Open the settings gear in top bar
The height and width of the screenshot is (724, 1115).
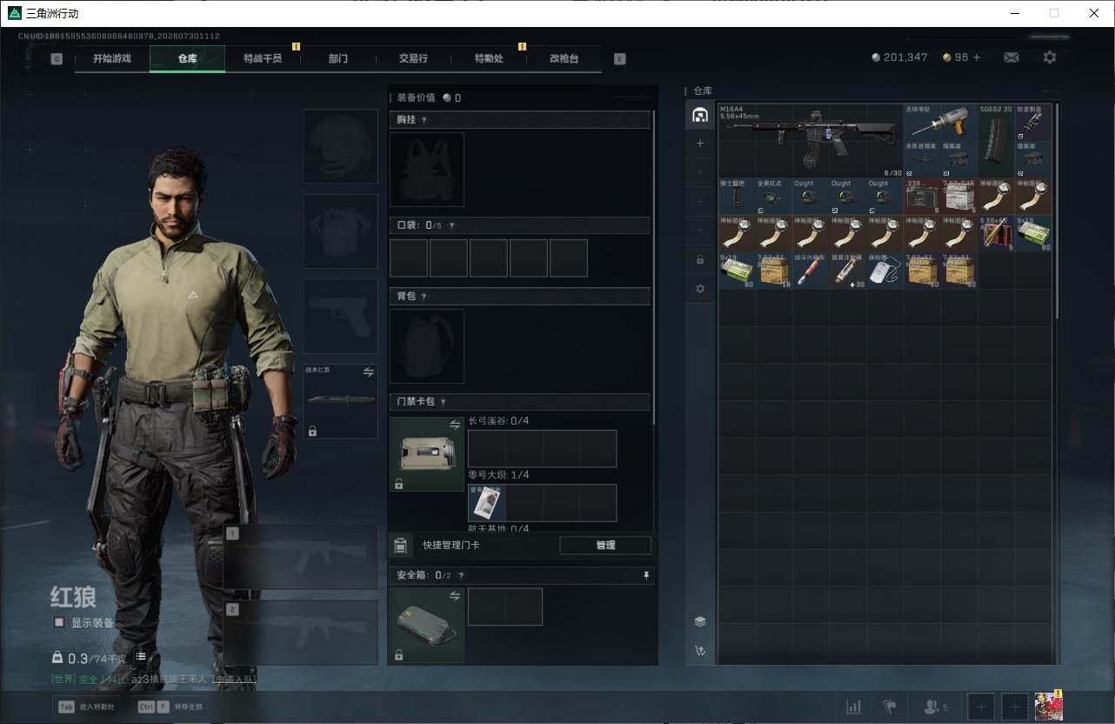[1050, 57]
